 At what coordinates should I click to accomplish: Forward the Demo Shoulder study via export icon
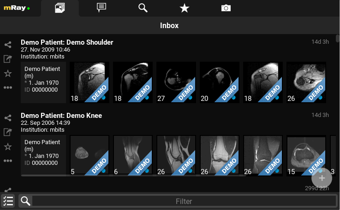tap(8, 59)
